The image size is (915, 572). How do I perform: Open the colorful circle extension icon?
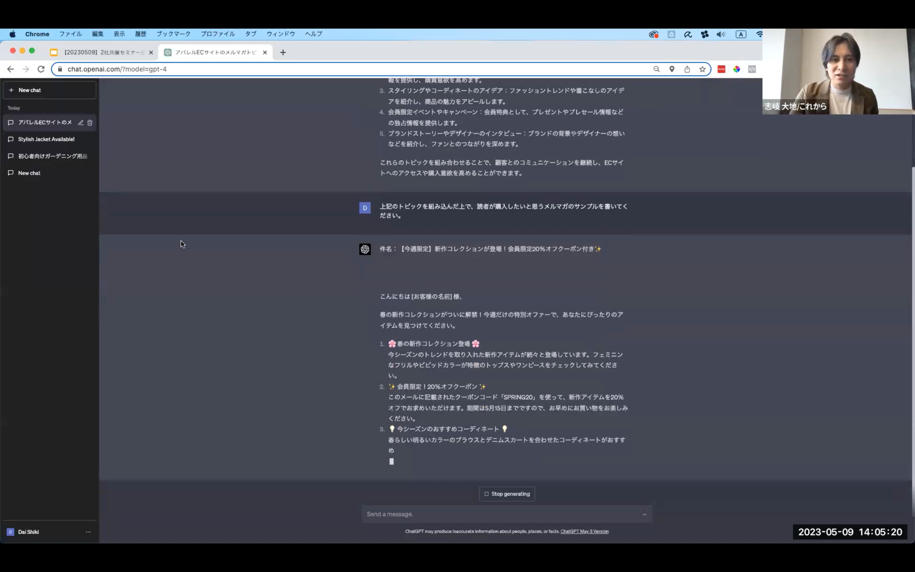(x=736, y=69)
